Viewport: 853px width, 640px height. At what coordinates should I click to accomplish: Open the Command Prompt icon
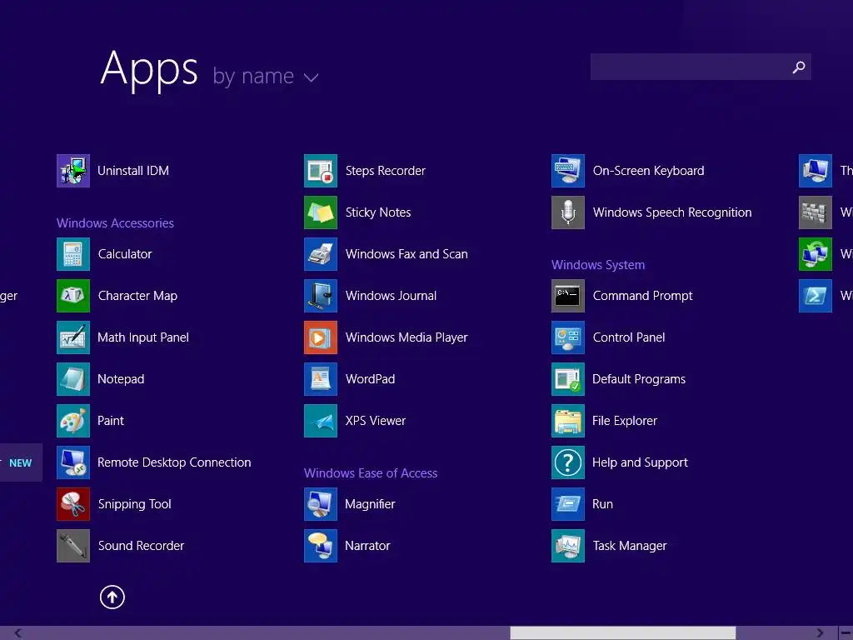[x=568, y=296]
